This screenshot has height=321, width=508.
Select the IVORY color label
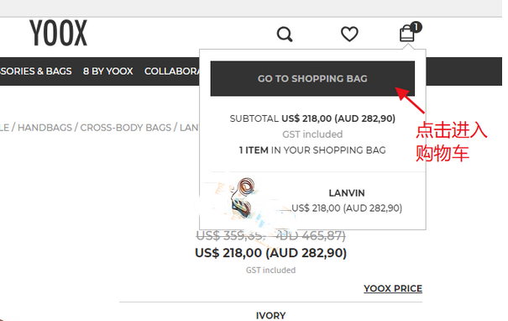coord(271,315)
